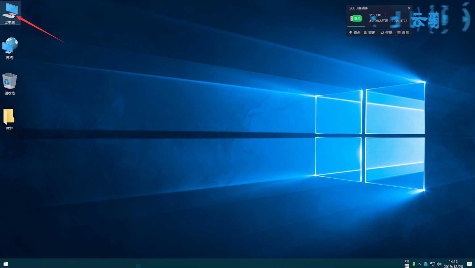Select the 软件 folder on the desktop

(x=9, y=119)
